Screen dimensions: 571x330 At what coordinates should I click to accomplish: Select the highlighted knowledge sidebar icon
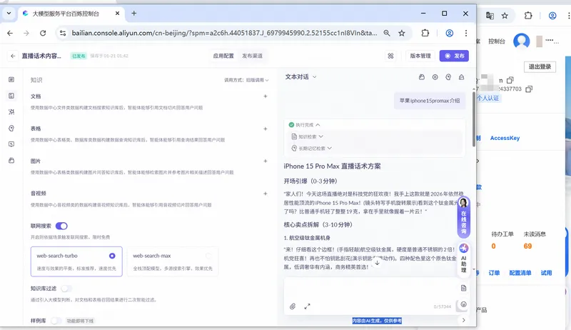coord(11,96)
